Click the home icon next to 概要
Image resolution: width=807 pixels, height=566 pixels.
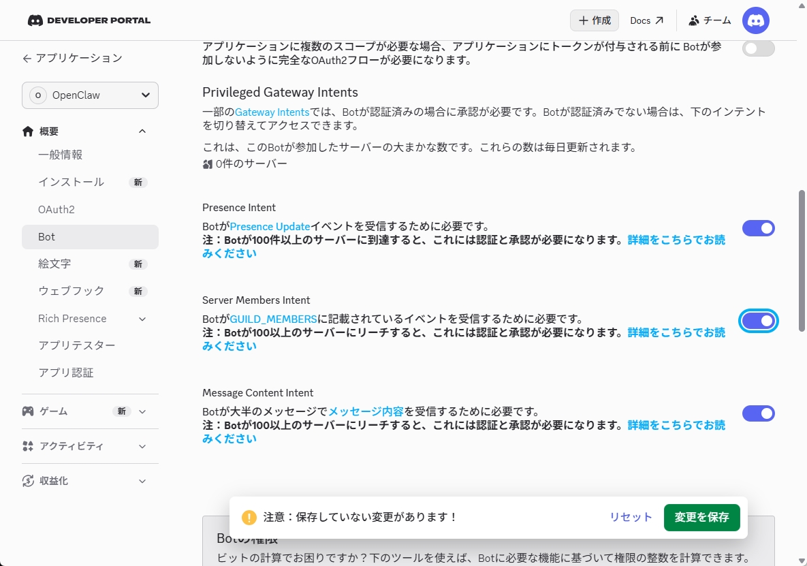[x=27, y=131]
